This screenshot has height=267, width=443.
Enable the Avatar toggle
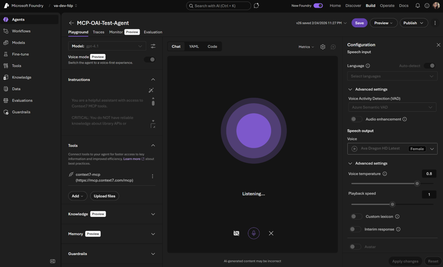point(355,247)
